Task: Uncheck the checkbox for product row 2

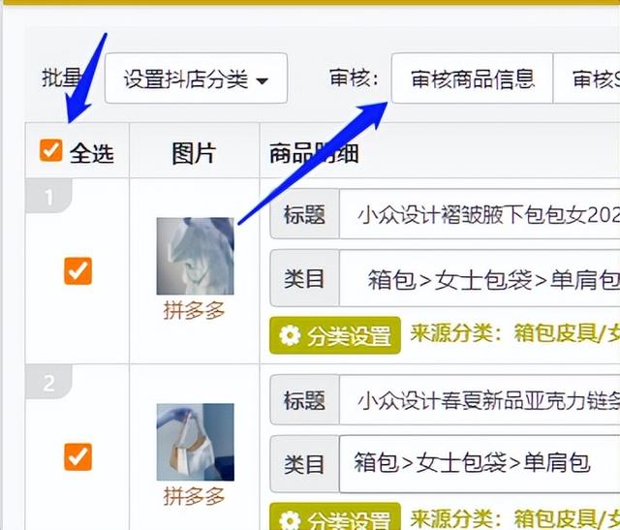Action: (x=77, y=456)
